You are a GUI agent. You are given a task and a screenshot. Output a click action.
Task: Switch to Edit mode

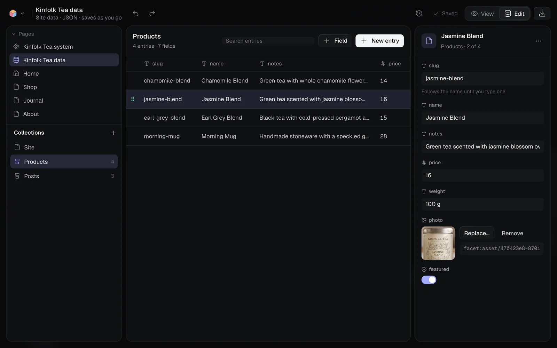(x=515, y=14)
